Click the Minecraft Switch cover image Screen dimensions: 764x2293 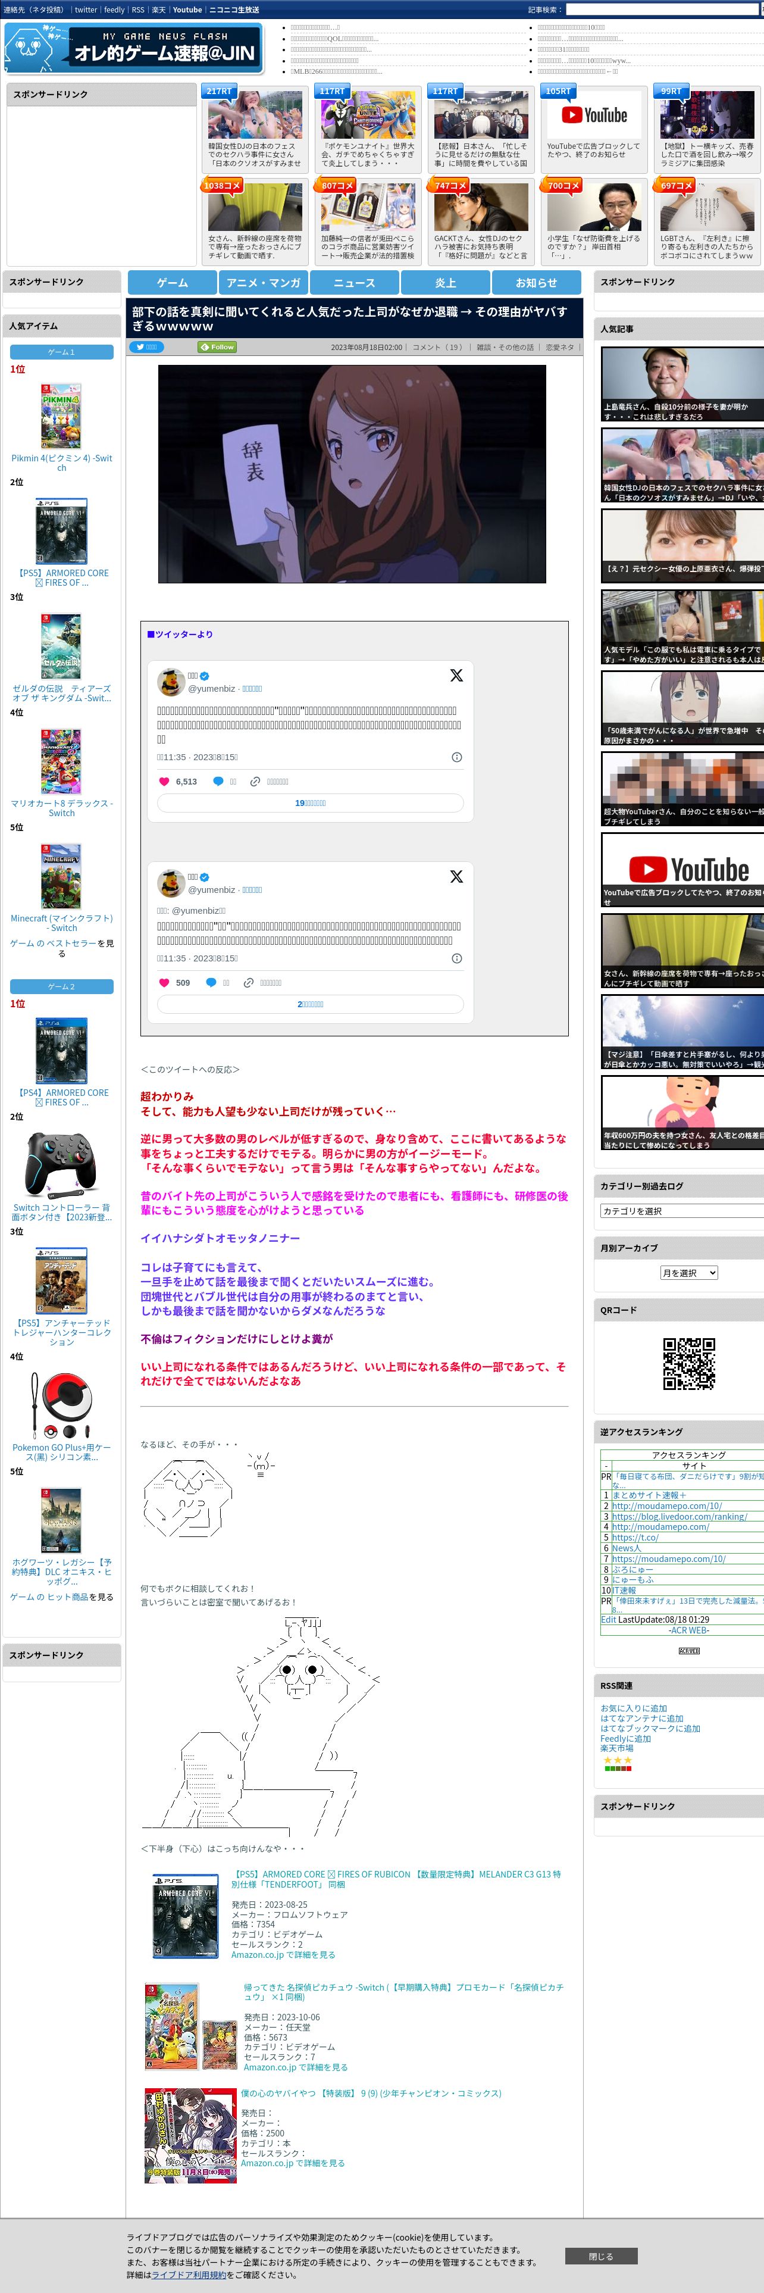61,876
